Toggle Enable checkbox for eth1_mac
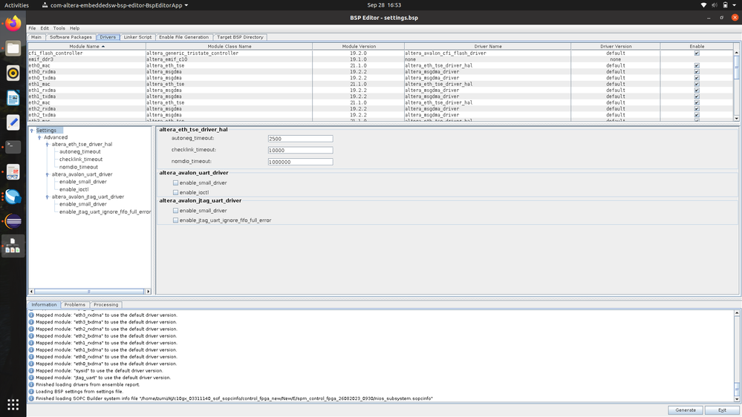The height and width of the screenshot is (417, 742). tap(697, 84)
